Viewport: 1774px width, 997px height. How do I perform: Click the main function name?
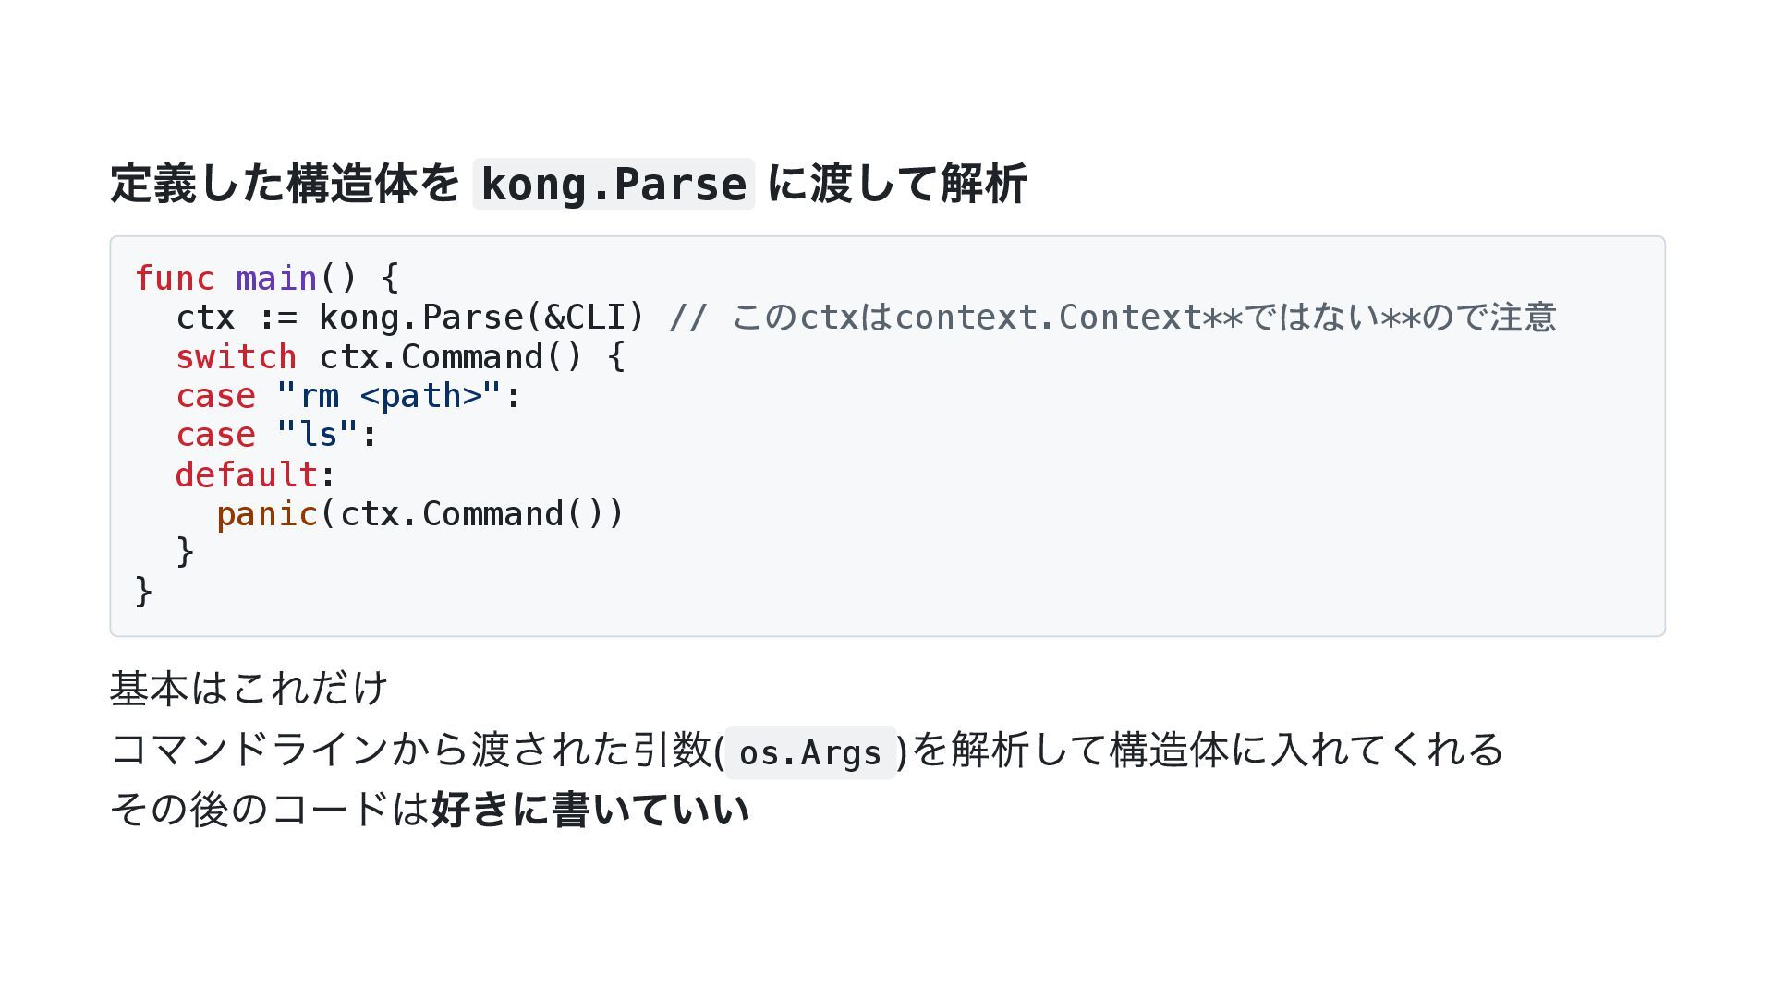[x=276, y=278]
